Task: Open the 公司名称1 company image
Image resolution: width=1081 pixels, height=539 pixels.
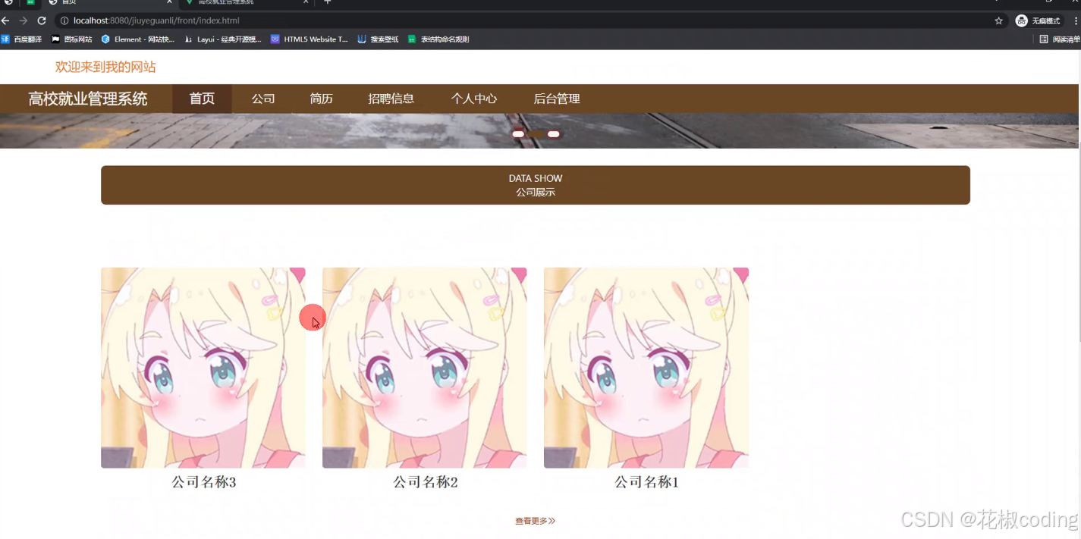Action: (646, 368)
